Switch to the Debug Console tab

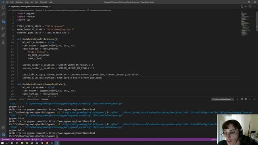pos(33,99)
